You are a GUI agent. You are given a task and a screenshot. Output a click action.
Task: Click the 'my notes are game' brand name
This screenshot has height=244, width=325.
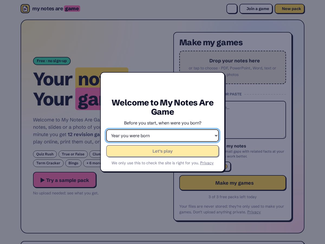[56, 9]
